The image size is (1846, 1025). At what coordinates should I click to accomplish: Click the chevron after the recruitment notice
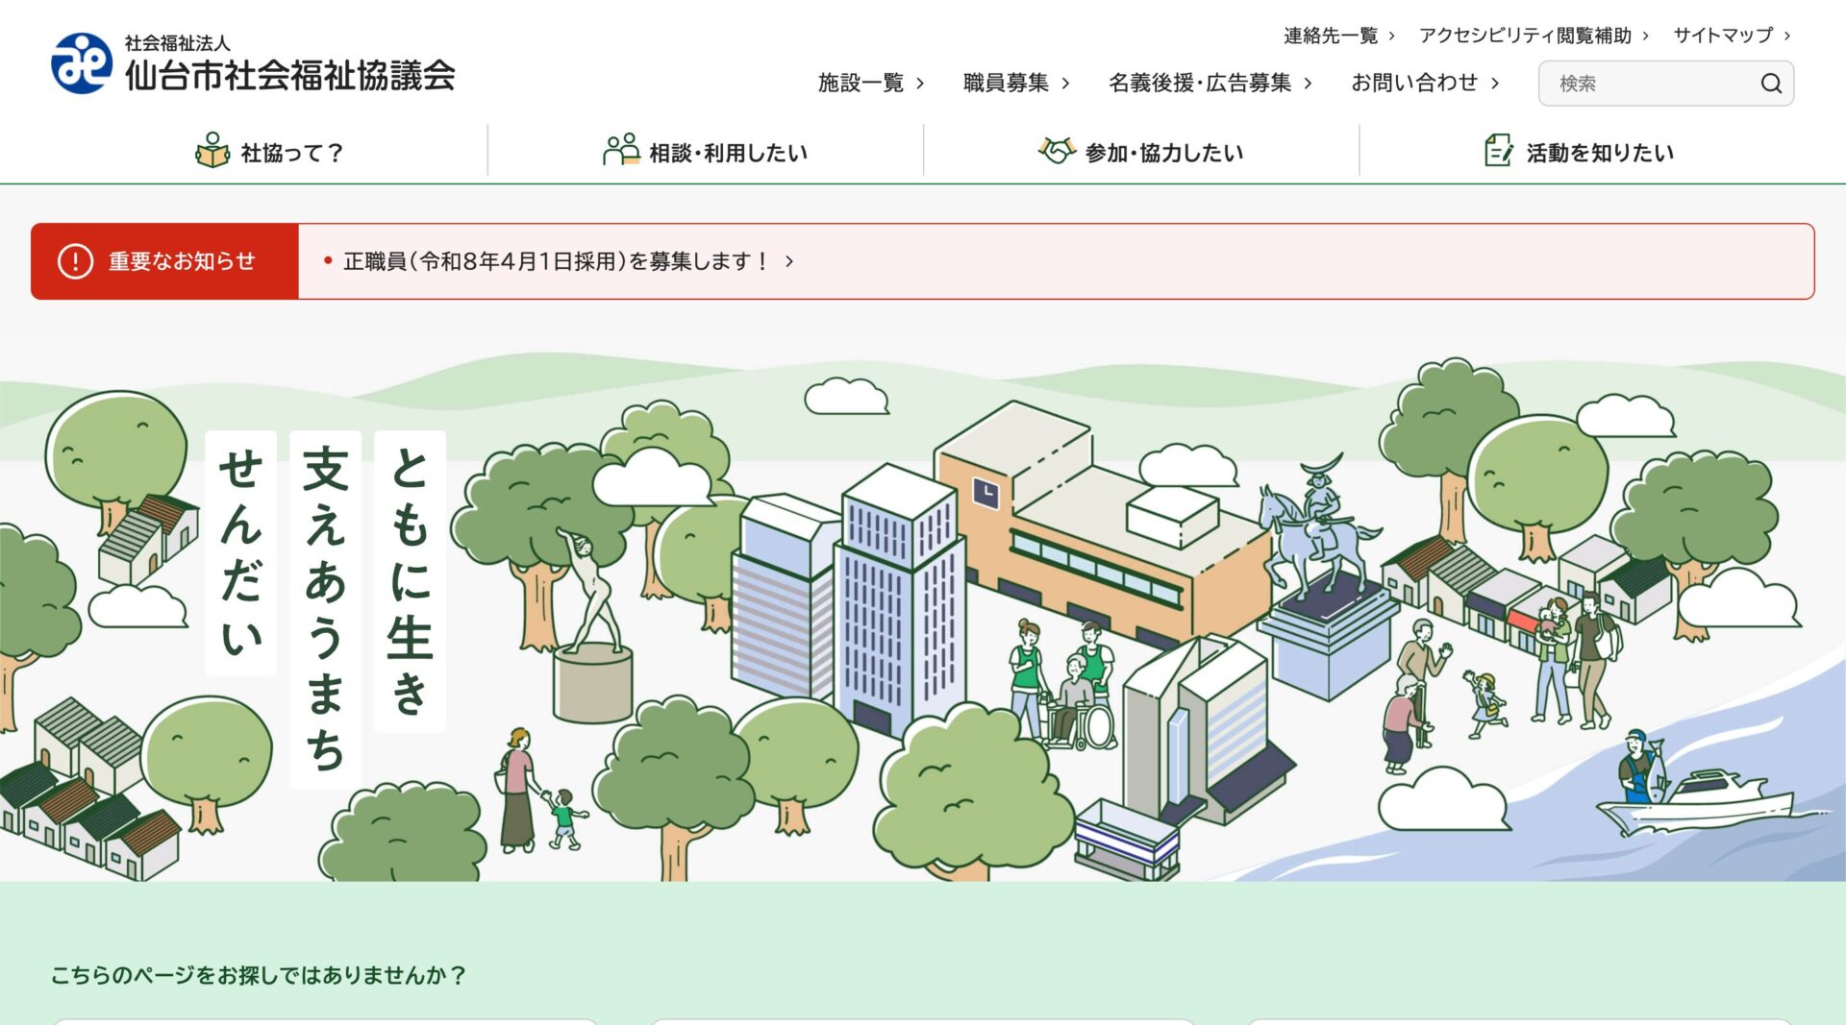tap(789, 261)
